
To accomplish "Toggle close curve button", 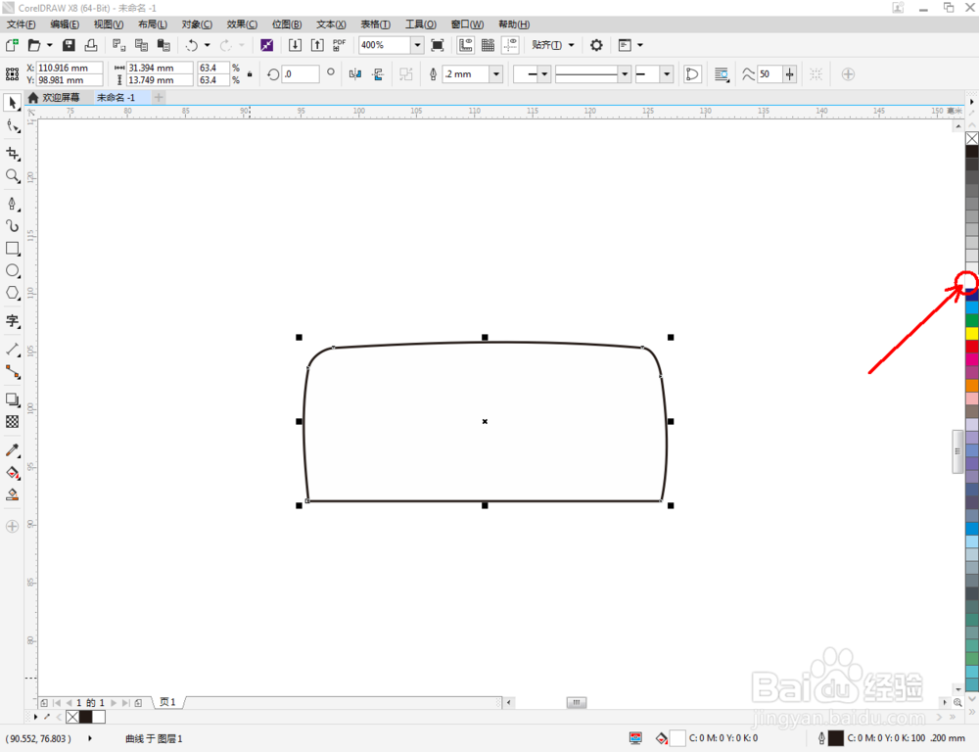I will [692, 74].
